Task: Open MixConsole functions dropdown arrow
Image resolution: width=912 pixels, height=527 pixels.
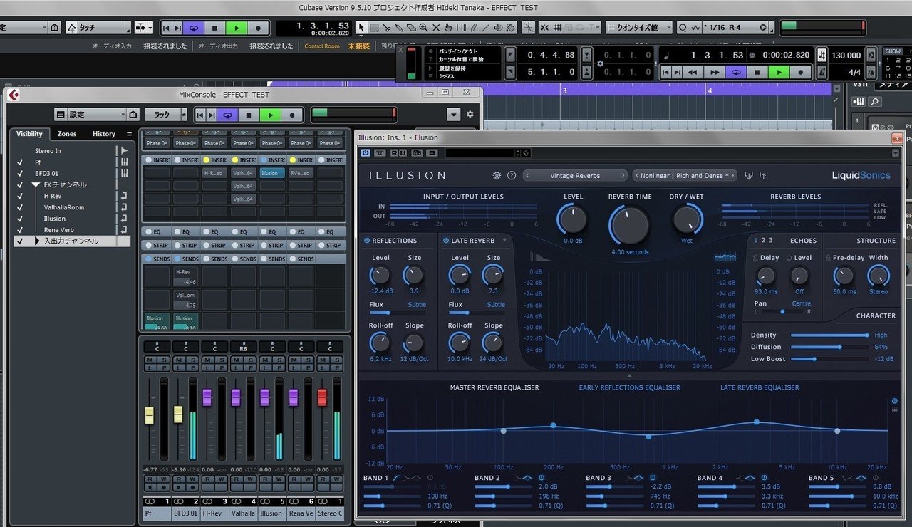Action: (454, 115)
